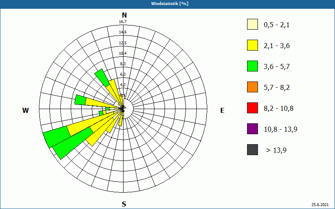This screenshot has height=209, width=335.
Task: Click the green 3,6 - 5,7 legend swatch
Action: pyautogui.click(x=253, y=66)
